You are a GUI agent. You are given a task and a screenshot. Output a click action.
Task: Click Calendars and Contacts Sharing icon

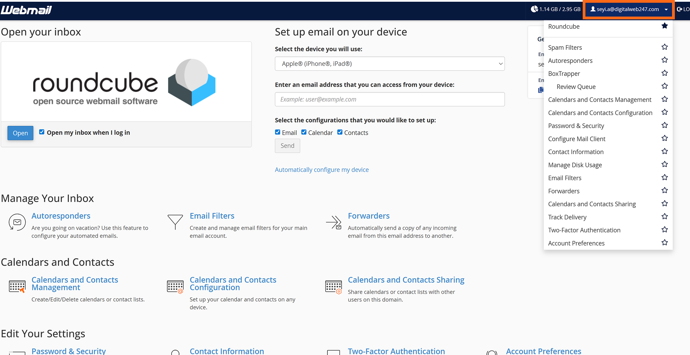334,287
